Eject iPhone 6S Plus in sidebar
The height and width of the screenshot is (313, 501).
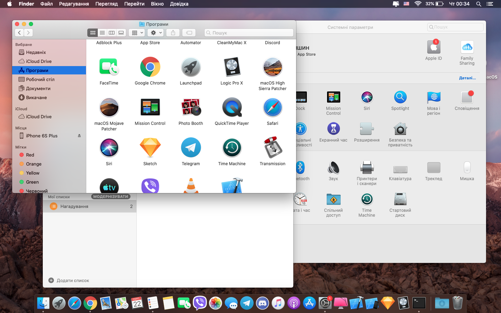pyautogui.click(x=79, y=136)
